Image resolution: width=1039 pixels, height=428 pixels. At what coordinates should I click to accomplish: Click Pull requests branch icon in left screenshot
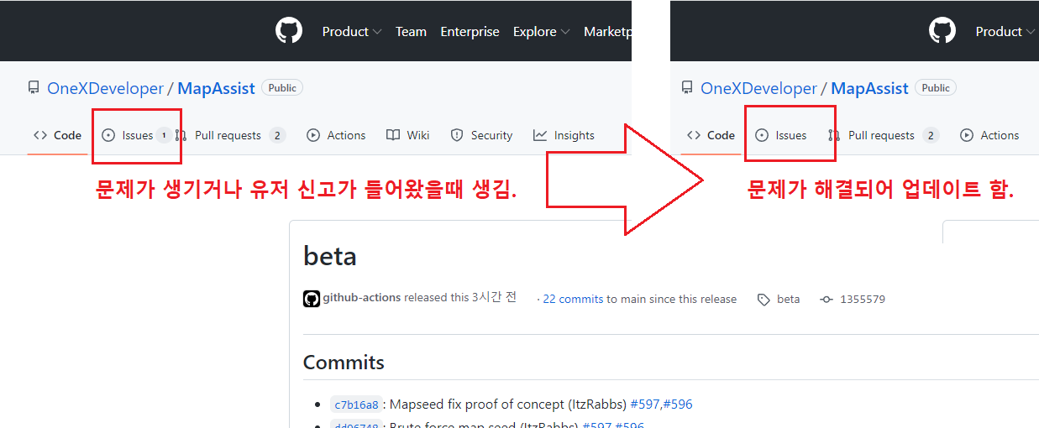pos(181,135)
